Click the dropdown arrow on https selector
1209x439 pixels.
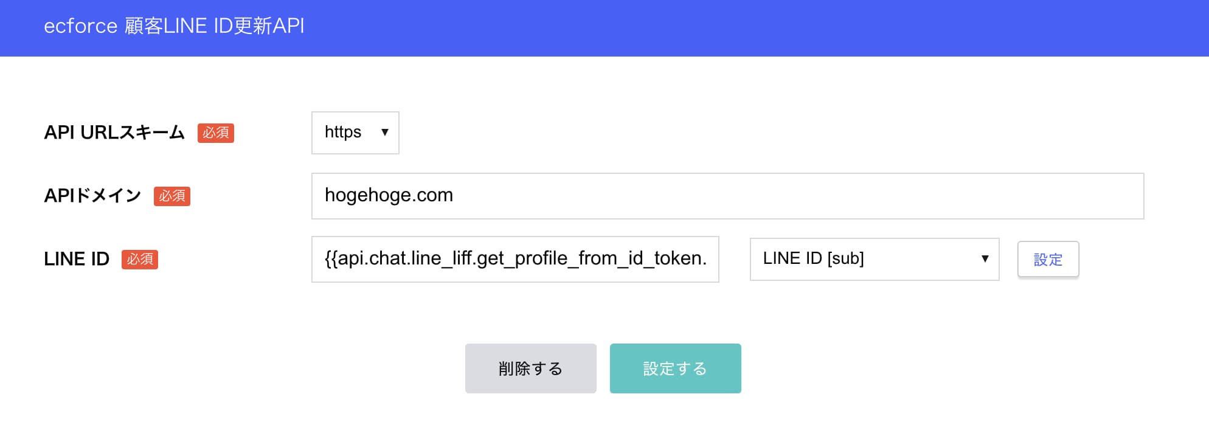tap(386, 133)
